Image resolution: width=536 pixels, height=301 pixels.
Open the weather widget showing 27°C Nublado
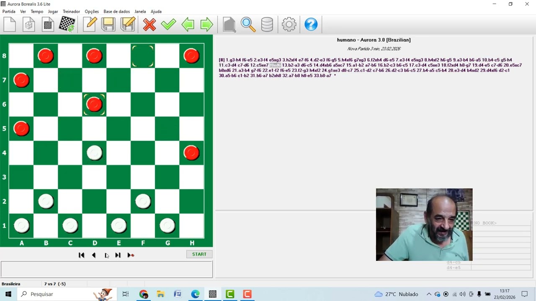[396, 294]
